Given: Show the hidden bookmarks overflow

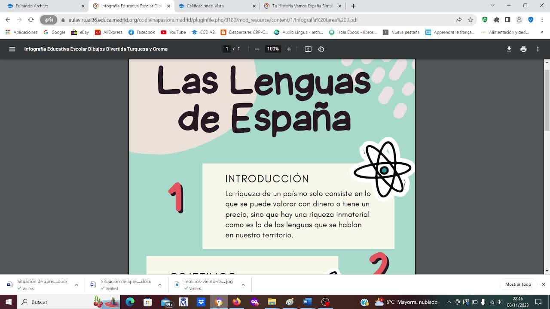Looking at the screenshot, I should (542, 32).
